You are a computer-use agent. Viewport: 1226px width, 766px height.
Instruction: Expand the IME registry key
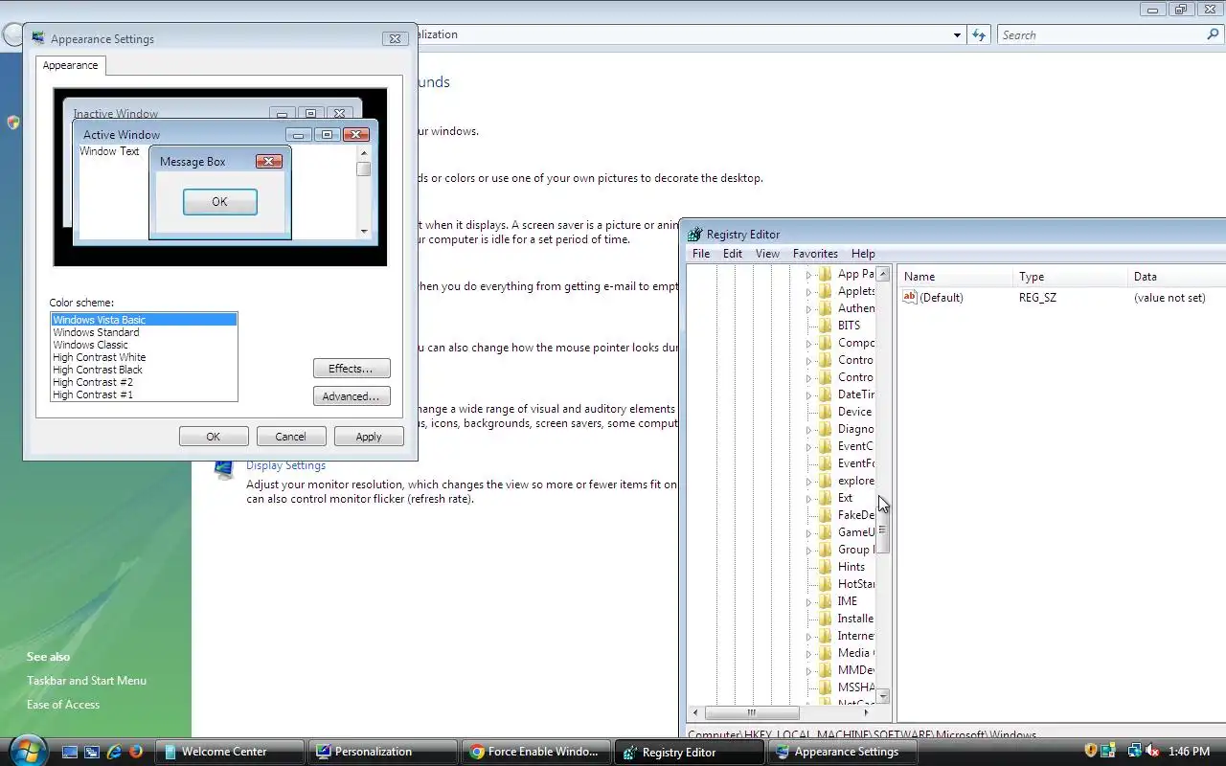(x=808, y=602)
